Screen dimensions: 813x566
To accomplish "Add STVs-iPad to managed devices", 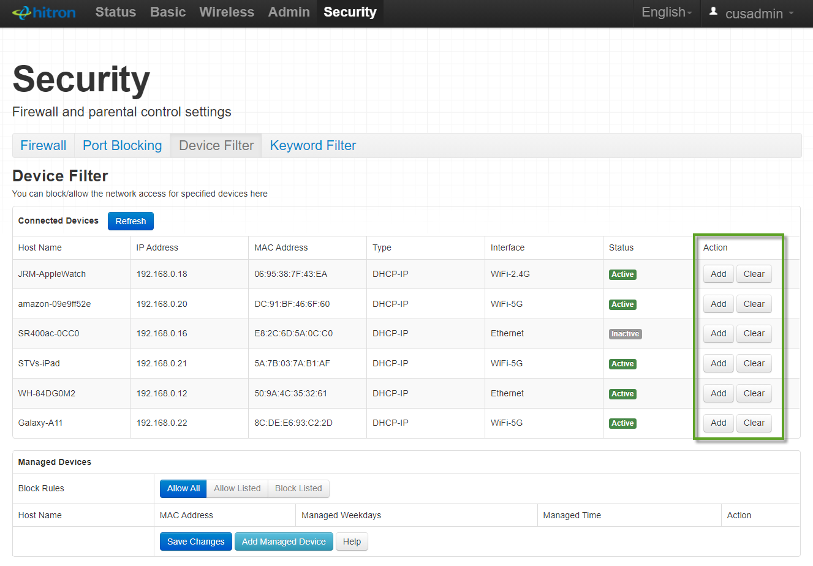I will click(719, 363).
